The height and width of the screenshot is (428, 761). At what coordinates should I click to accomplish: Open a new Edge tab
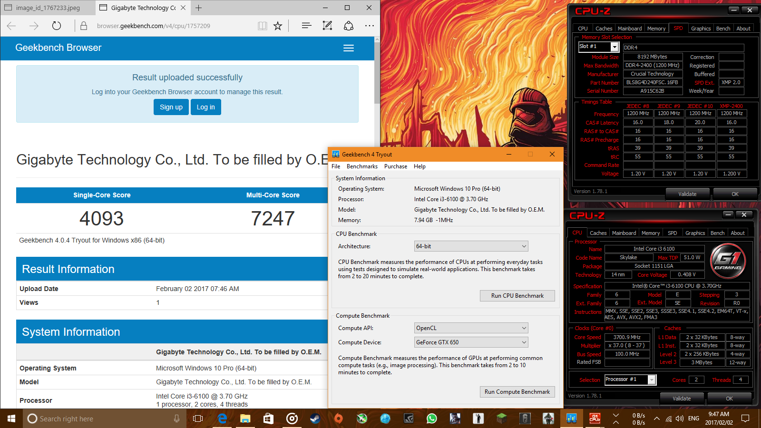coord(199,8)
